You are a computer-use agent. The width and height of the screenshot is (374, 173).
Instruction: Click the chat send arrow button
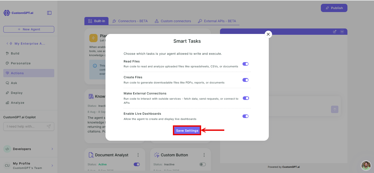click(x=335, y=109)
